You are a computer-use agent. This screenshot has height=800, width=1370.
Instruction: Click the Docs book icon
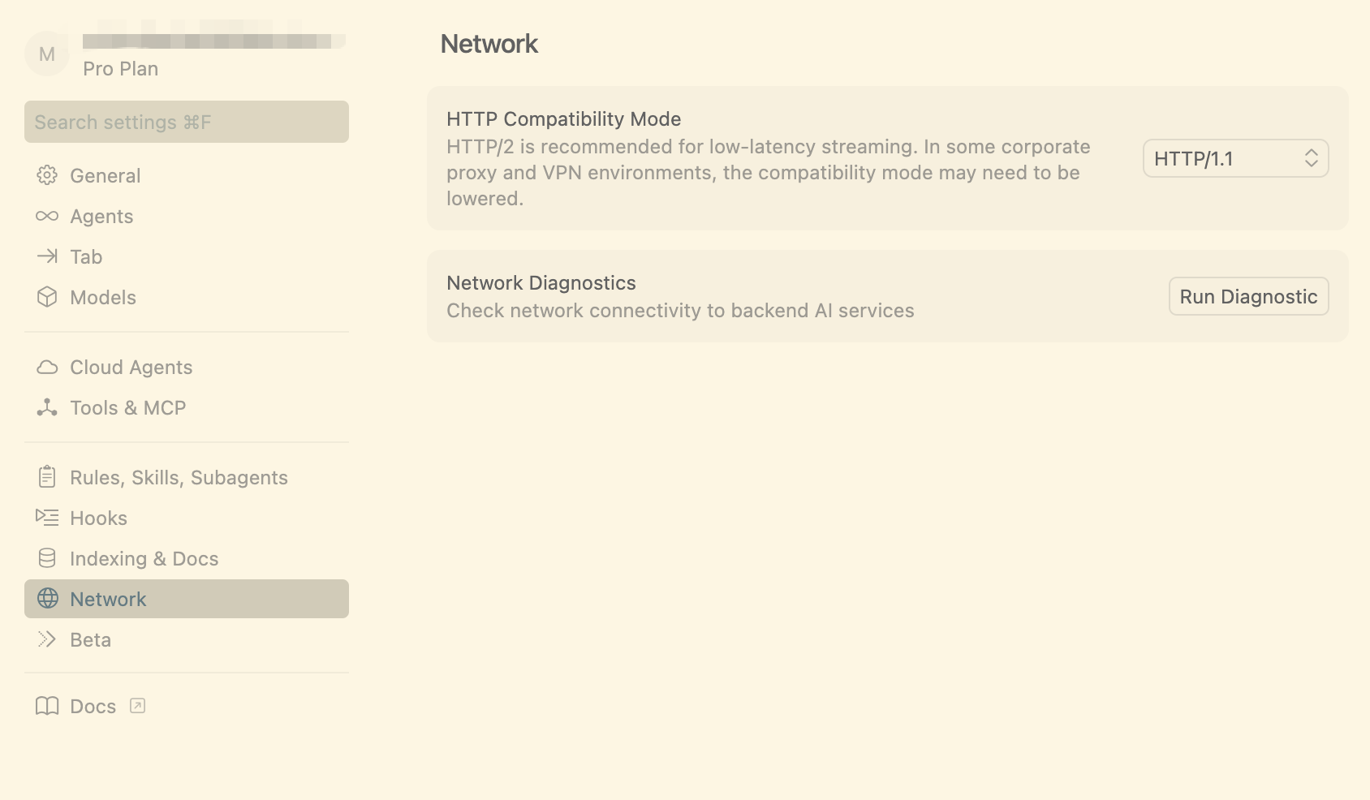47,707
